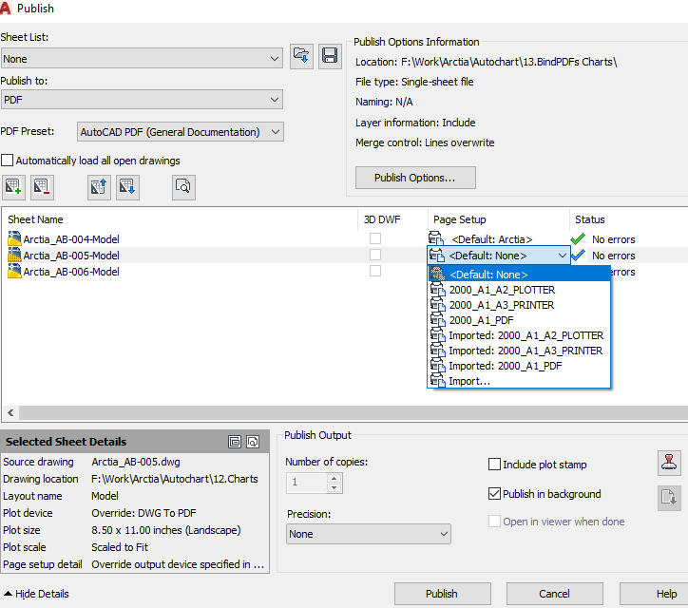This screenshot has width=688, height=608.
Task: Click the Publish Options... button
Action: pyautogui.click(x=415, y=178)
